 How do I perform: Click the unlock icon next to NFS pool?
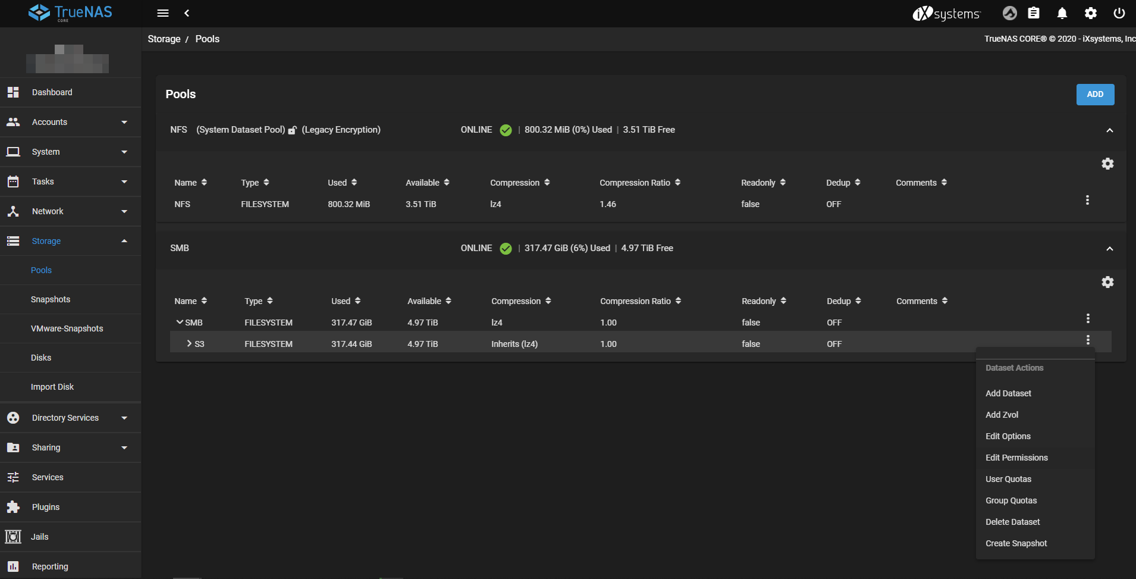[x=291, y=130]
